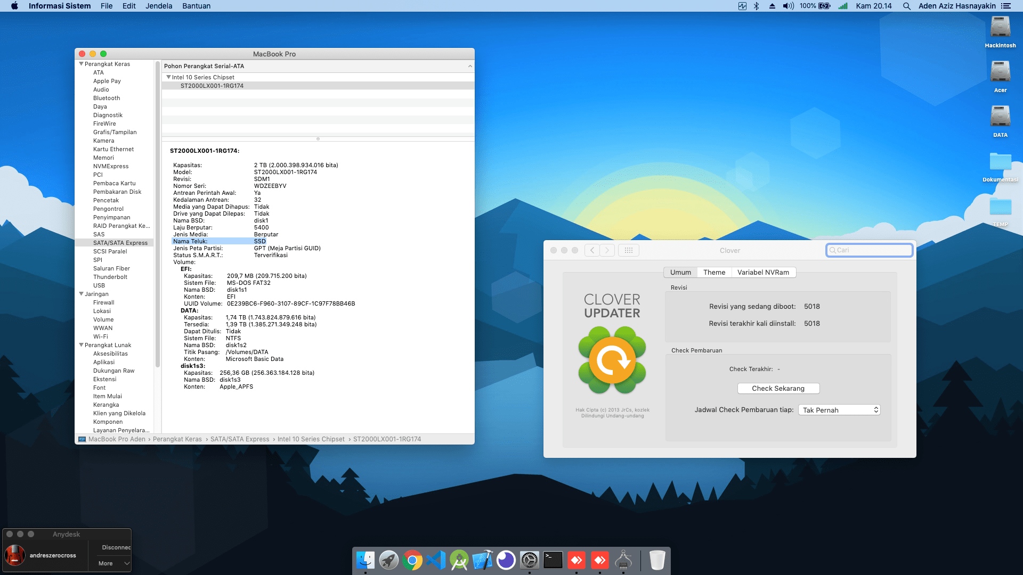The height and width of the screenshot is (575, 1023).
Task: Launch Launchpad rocket icon in dock
Action: click(x=389, y=560)
